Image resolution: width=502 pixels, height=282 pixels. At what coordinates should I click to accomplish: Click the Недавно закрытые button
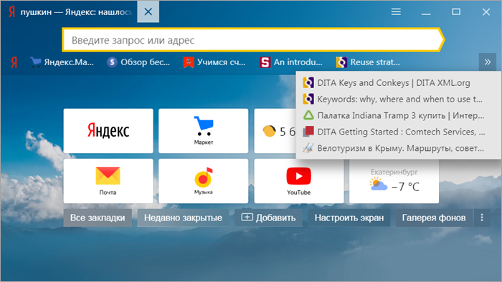(183, 218)
